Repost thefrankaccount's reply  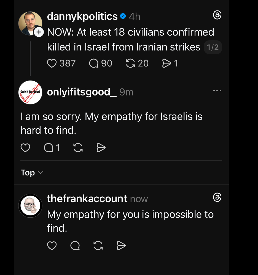[x=98, y=245]
